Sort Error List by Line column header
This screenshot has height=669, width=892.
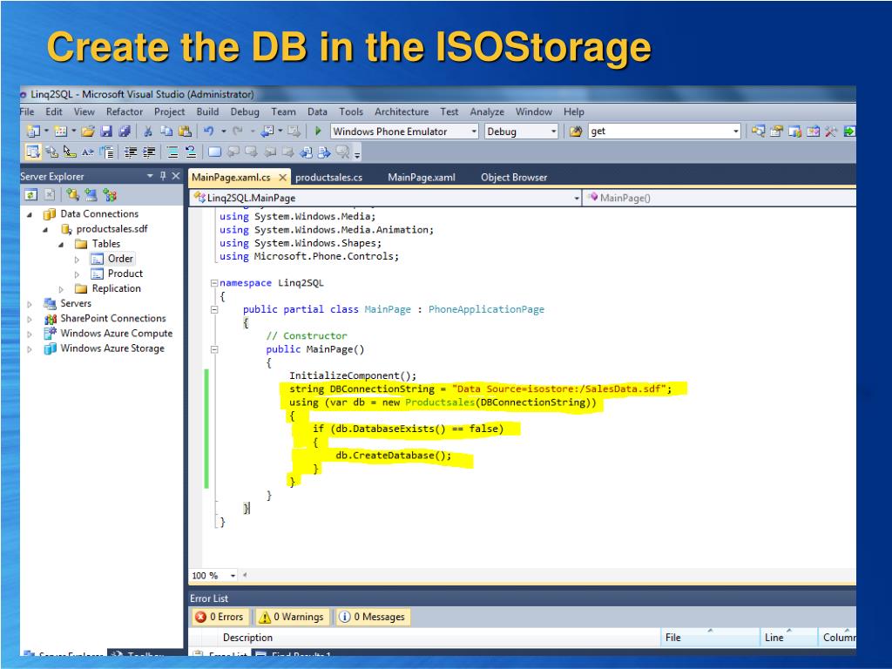coord(789,638)
